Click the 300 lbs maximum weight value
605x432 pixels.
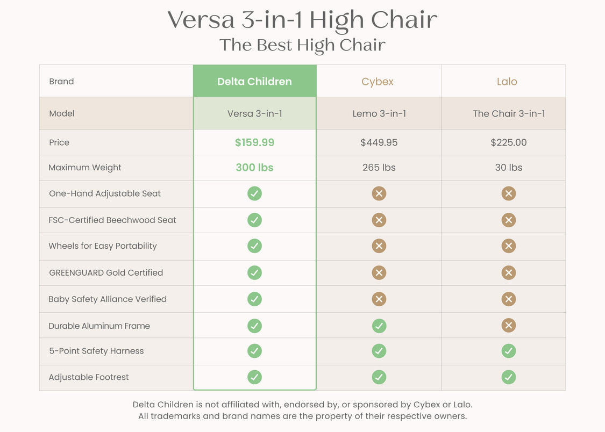point(255,168)
